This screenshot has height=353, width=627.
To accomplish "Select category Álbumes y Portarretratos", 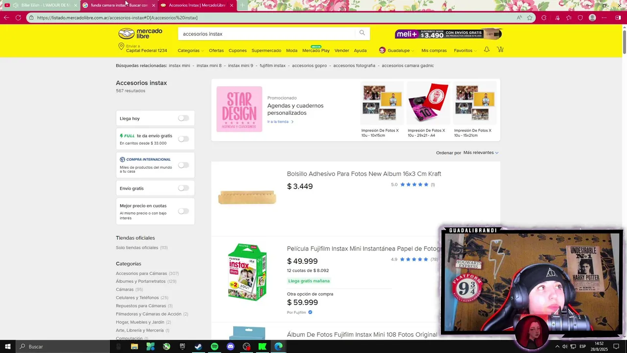I will click(x=141, y=281).
